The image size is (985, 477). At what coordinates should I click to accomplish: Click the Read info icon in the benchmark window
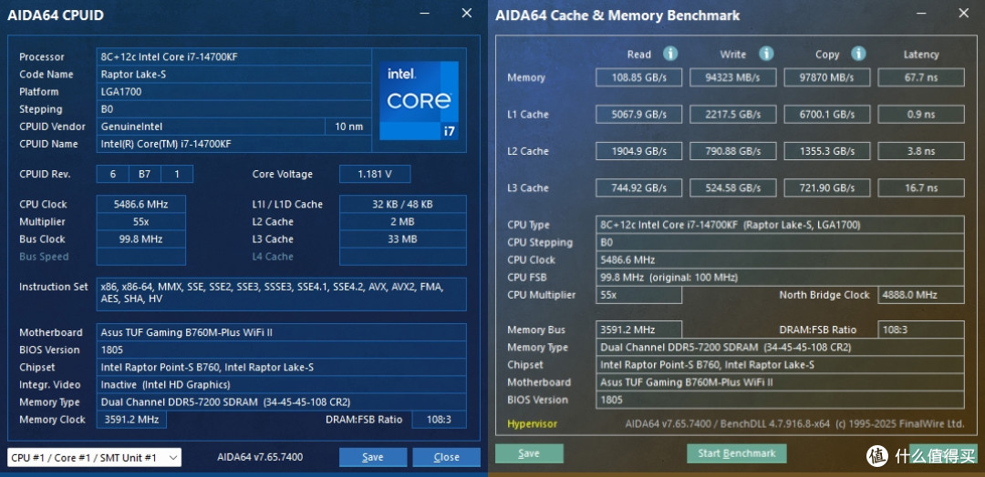tap(670, 54)
